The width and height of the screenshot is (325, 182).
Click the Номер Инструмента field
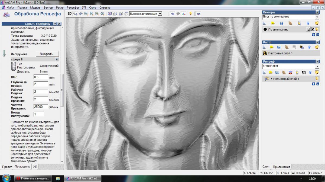point(38,114)
